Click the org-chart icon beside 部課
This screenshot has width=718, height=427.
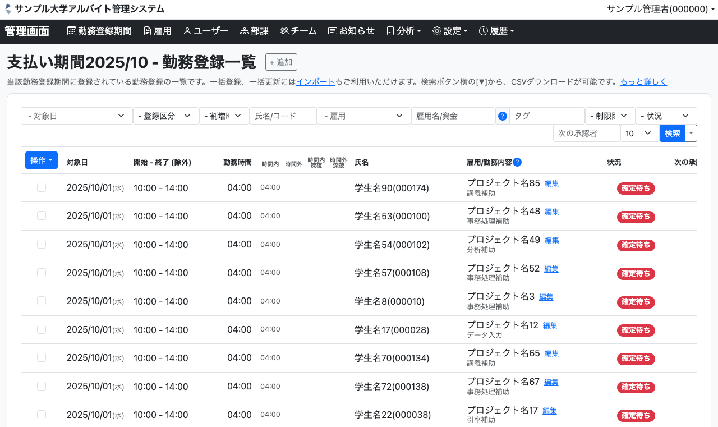coord(245,31)
